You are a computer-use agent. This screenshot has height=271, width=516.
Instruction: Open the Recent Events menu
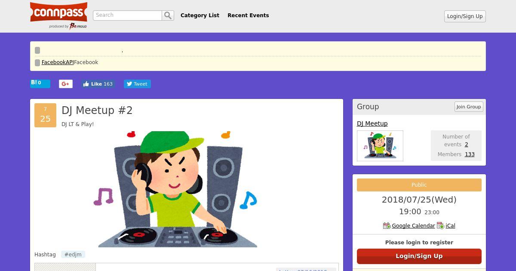(248, 15)
